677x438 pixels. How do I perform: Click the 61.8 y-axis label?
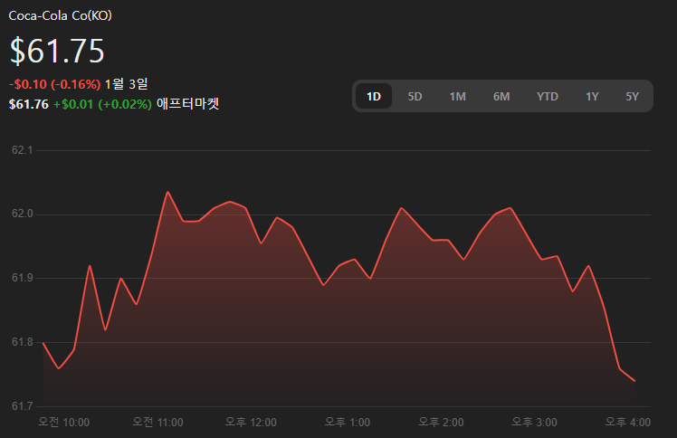[x=22, y=342]
